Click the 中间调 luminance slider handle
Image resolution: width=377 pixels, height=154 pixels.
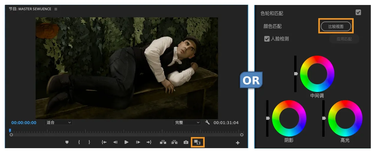(x=296, y=74)
